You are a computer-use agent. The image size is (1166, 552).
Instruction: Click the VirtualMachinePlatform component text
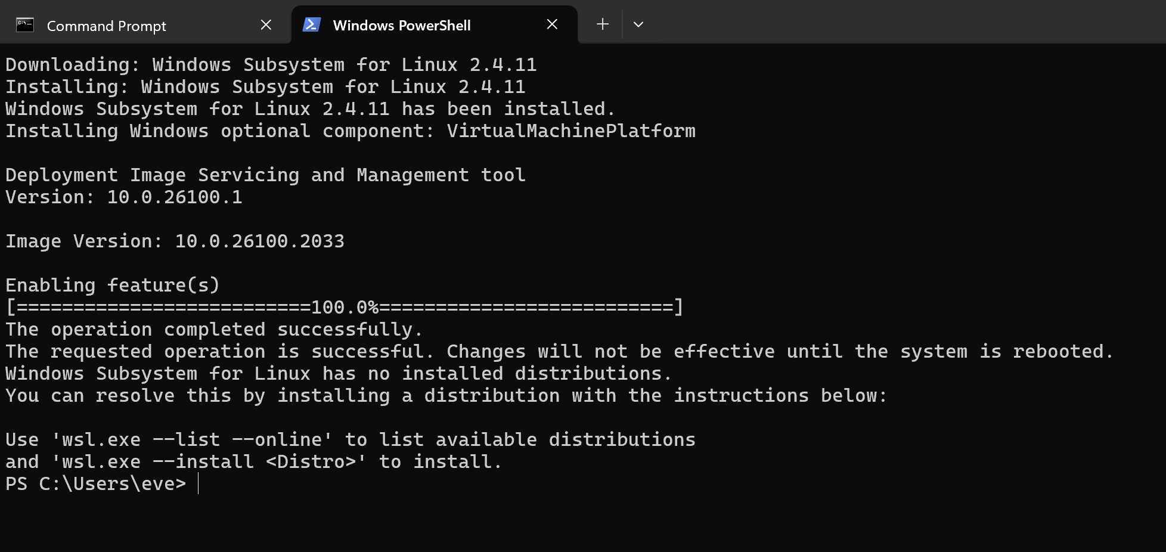(571, 131)
